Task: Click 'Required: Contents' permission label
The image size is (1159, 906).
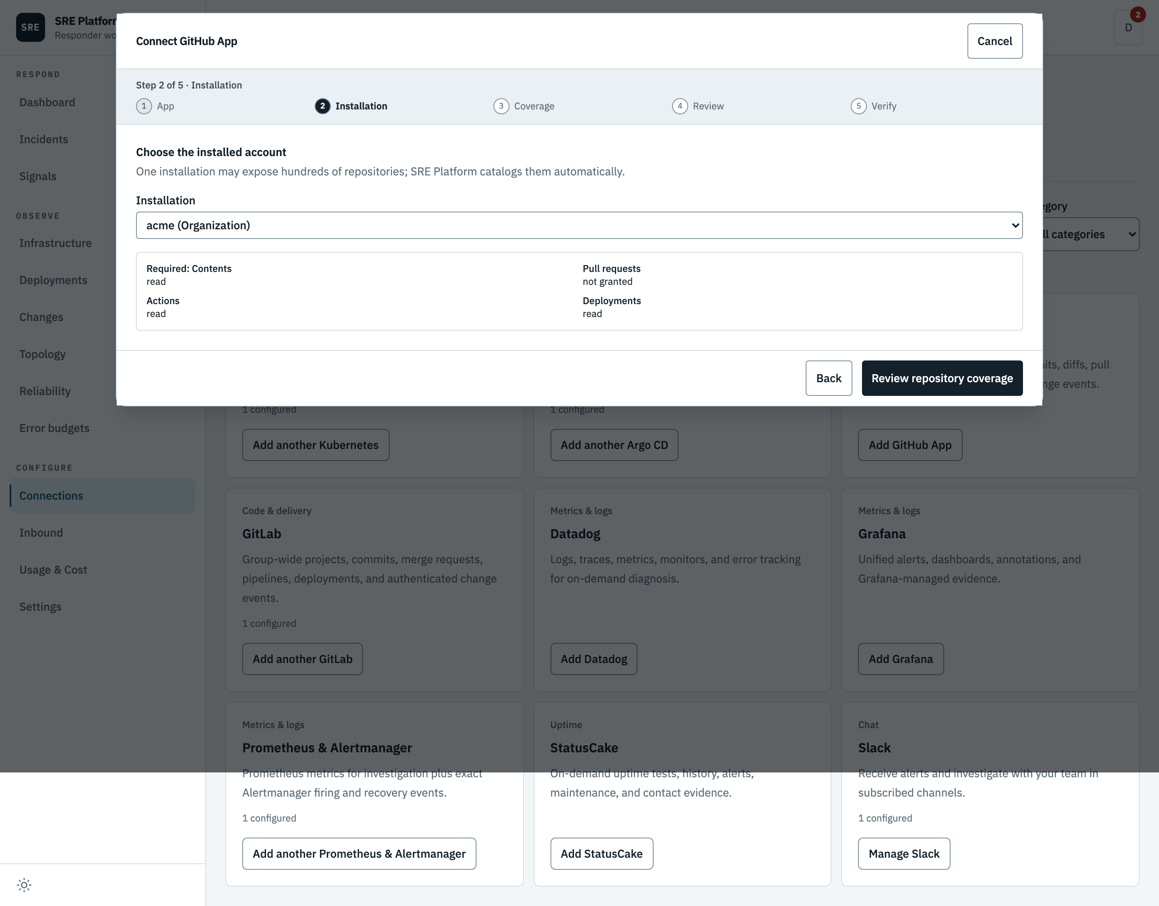Action: (189, 269)
